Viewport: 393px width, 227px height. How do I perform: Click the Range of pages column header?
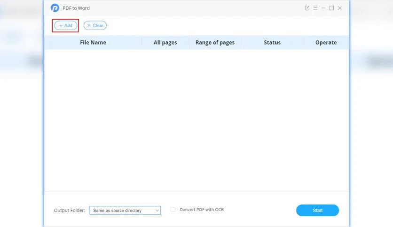pyautogui.click(x=215, y=43)
